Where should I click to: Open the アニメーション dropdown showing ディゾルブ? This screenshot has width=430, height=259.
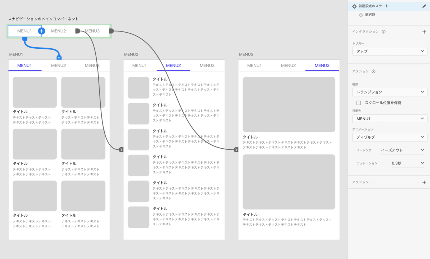[x=390, y=137]
